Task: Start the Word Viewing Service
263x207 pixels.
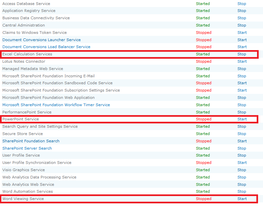Action: (x=242, y=199)
